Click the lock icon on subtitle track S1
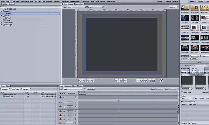This screenshot has width=209, height=125. tap(76, 112)
